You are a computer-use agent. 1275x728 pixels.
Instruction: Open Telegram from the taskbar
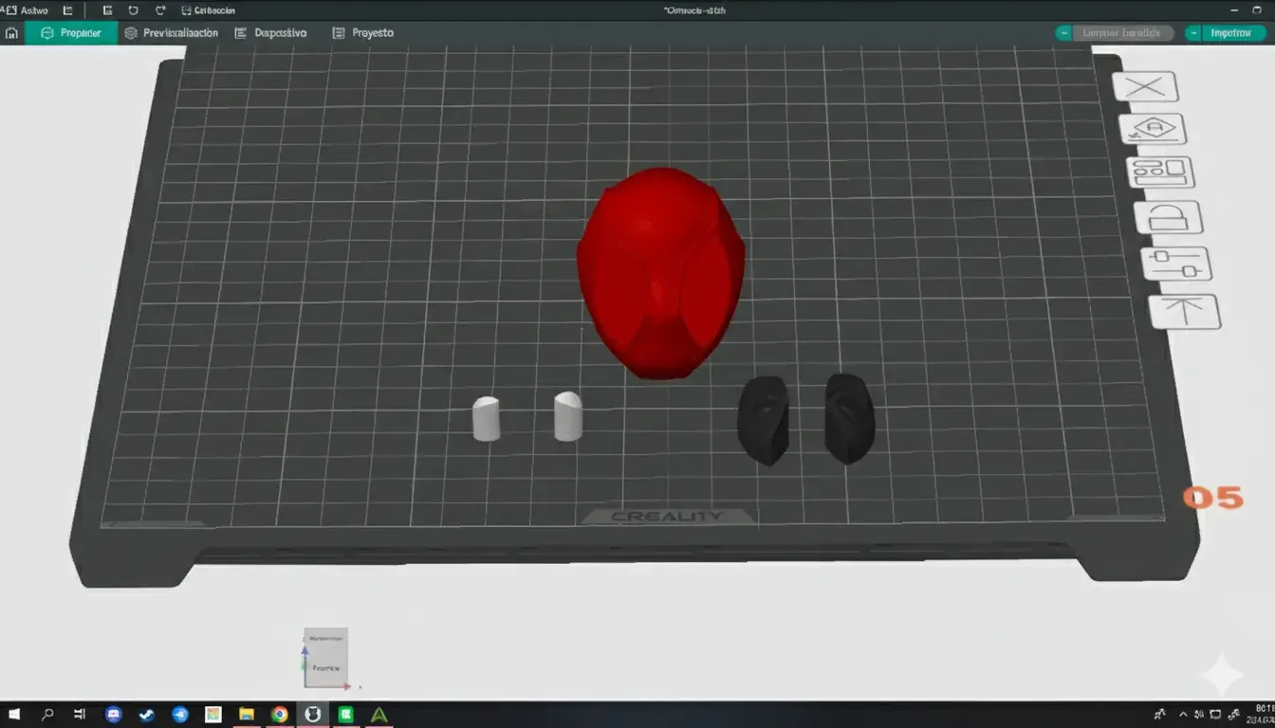(x=180, y=715)
